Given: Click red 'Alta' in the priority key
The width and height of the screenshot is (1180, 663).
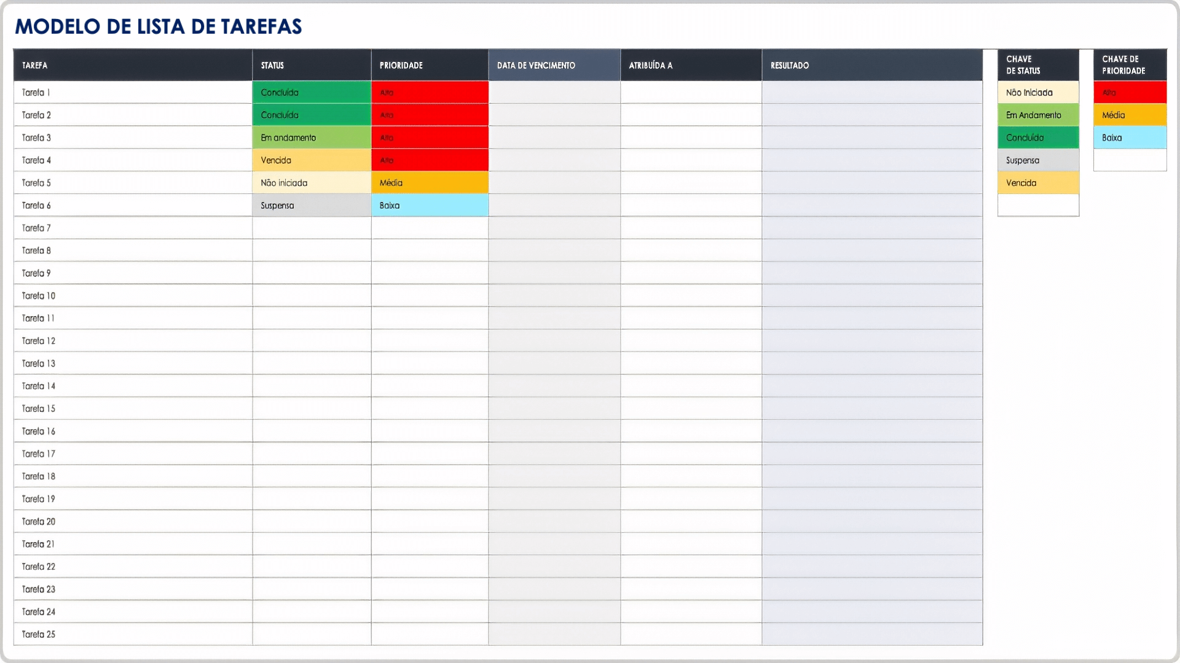Looking at the screenshot, I should 1130,92.
